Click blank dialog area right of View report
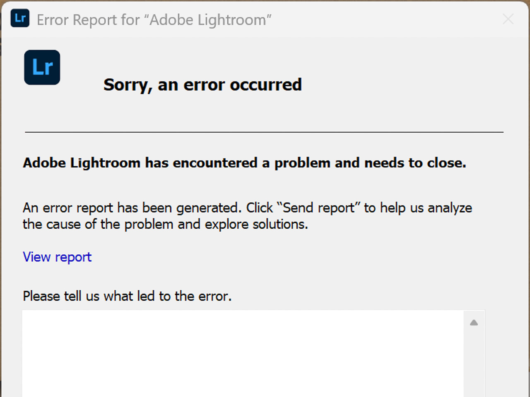530x397 pixels. [290, 257]
